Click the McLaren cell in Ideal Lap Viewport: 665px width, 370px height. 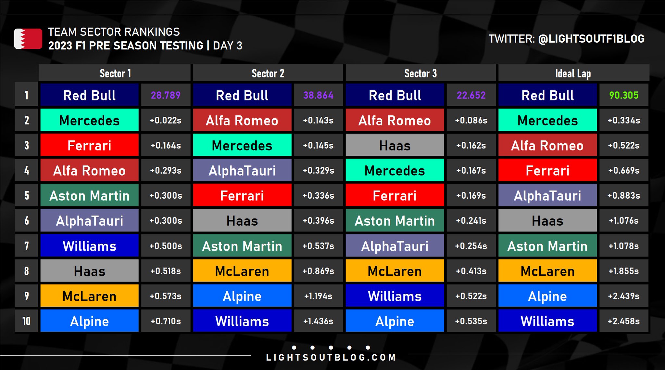(547, 271)
